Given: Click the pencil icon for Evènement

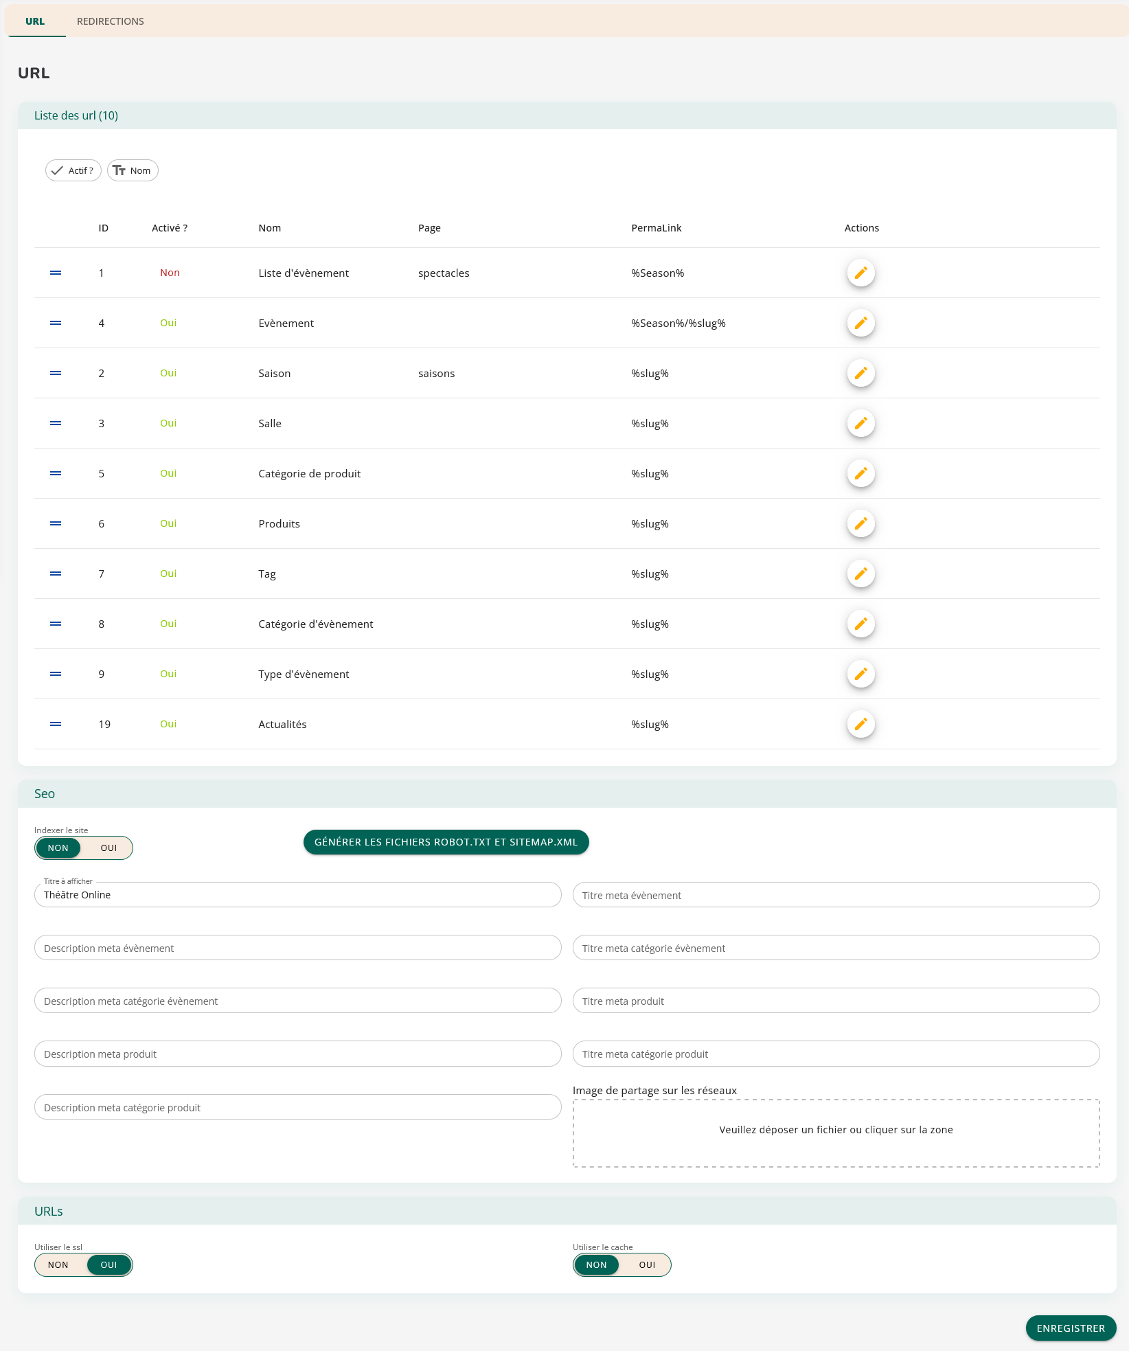Looking at the screenshot, I should pos(860,323).
